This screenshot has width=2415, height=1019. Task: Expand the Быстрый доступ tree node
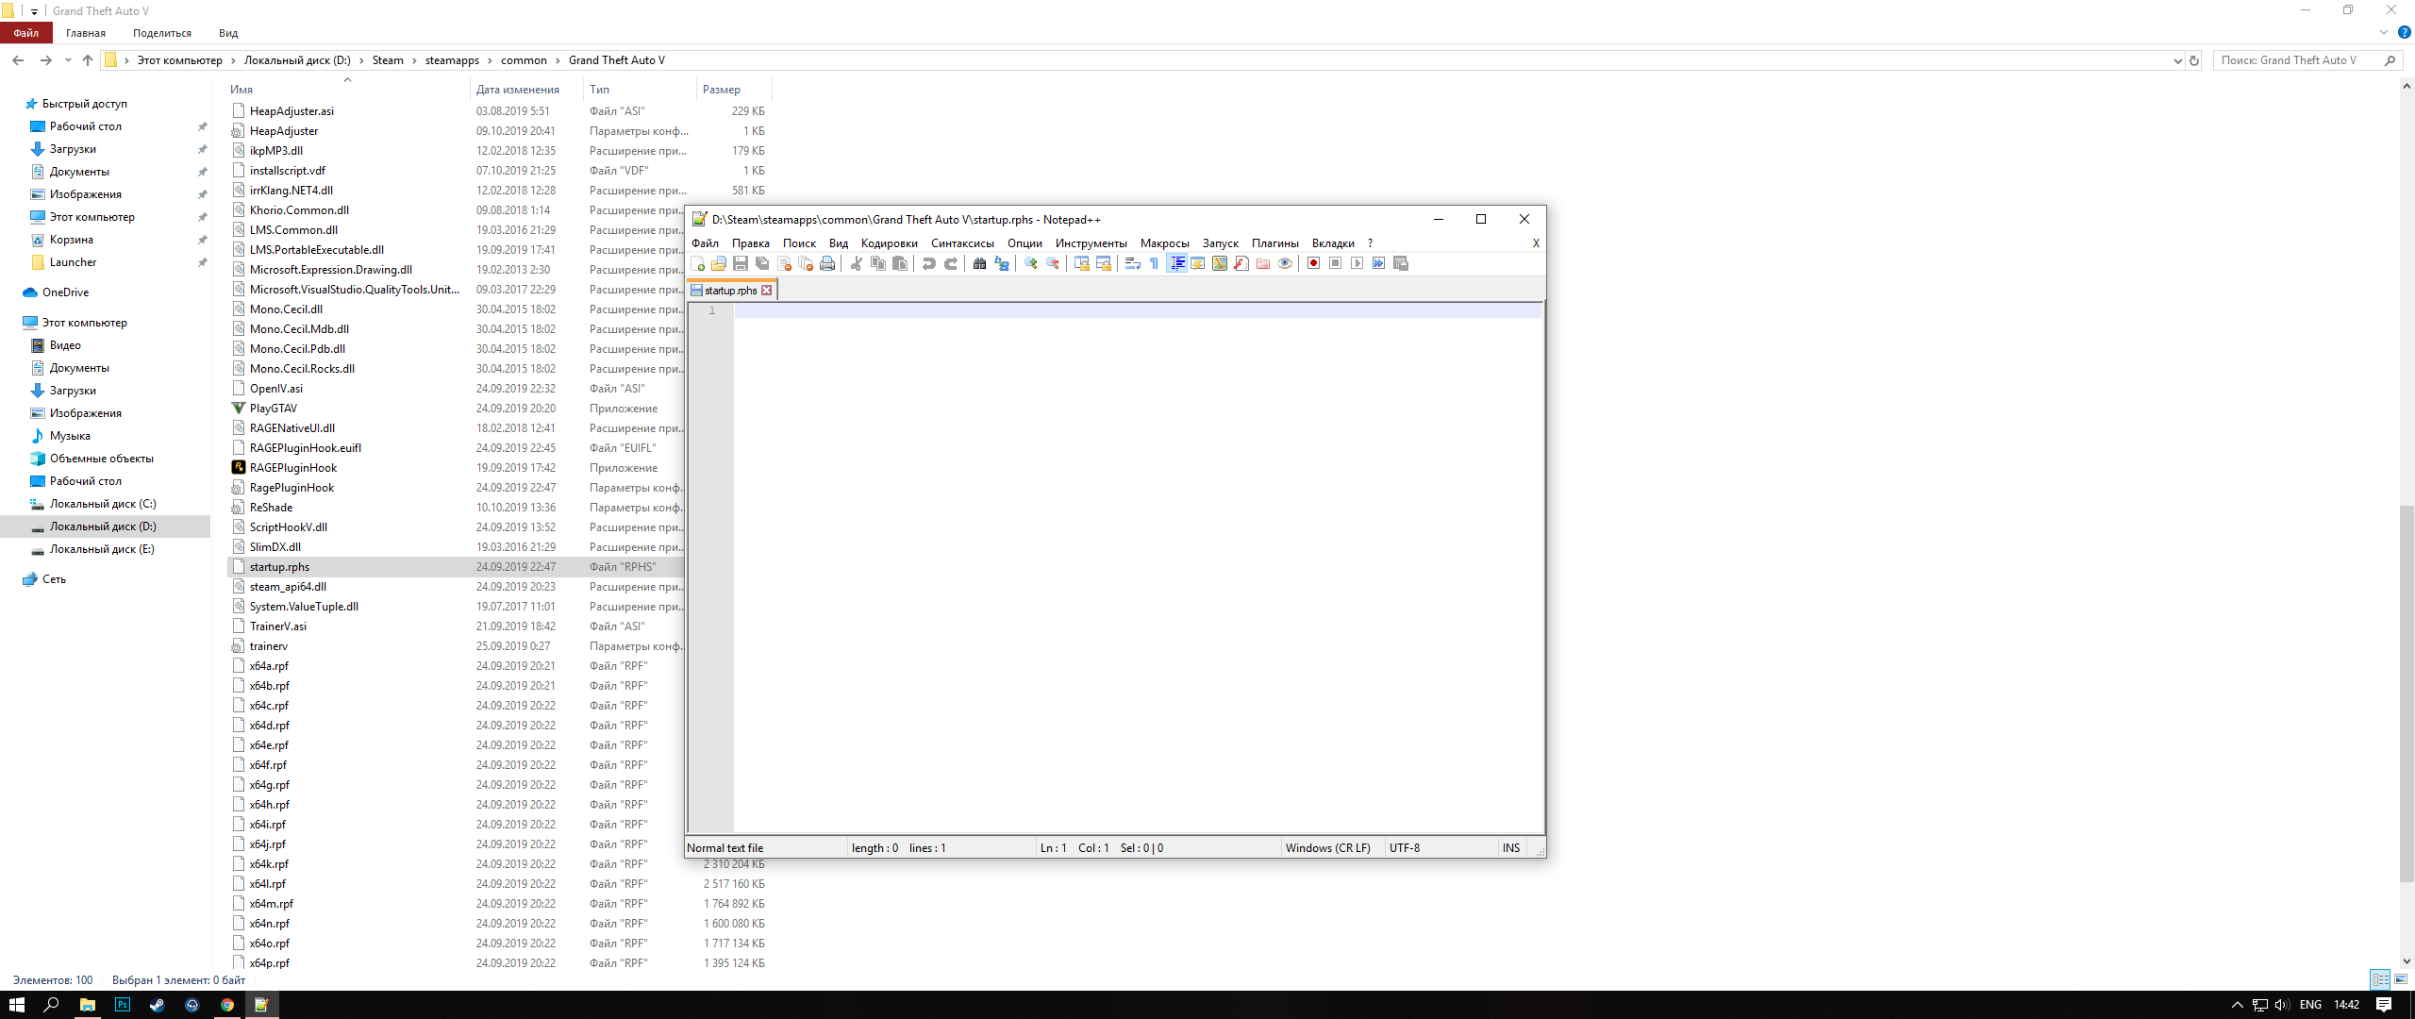13,104
